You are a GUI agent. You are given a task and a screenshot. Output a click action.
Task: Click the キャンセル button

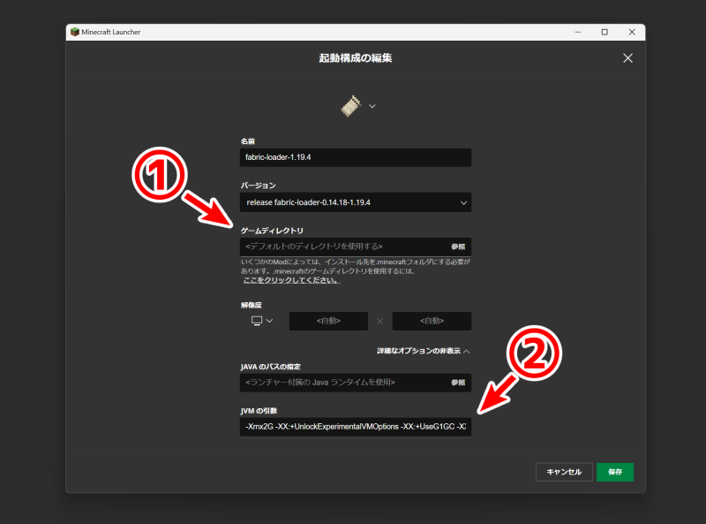564,472
